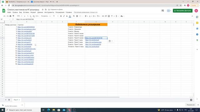Insert a link with the chain icon
The image size is (200, 112).
coord(103,16)
